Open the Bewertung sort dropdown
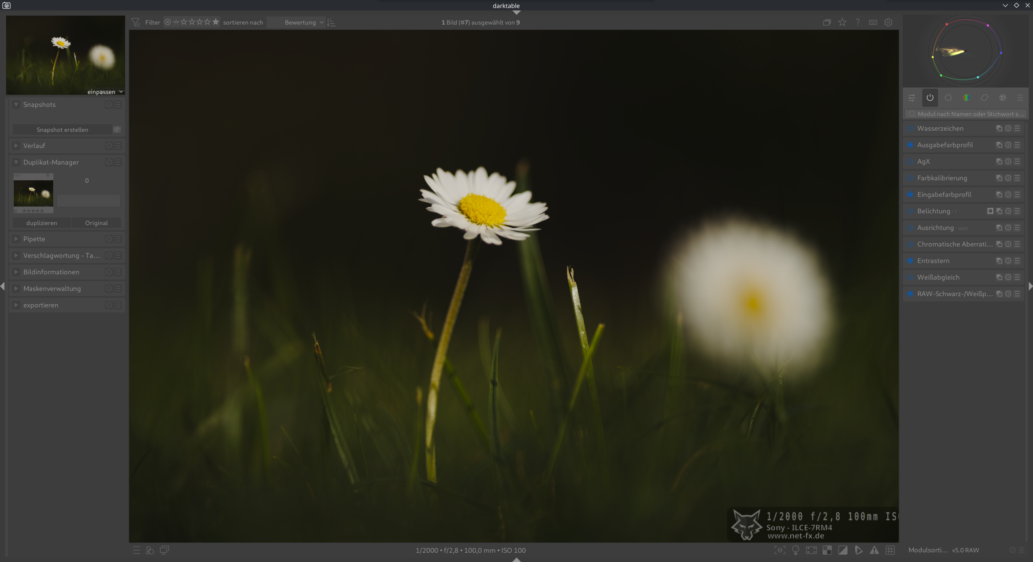Image resolution: width=1033 pixels, height=562 pixels. click(300, 22)
